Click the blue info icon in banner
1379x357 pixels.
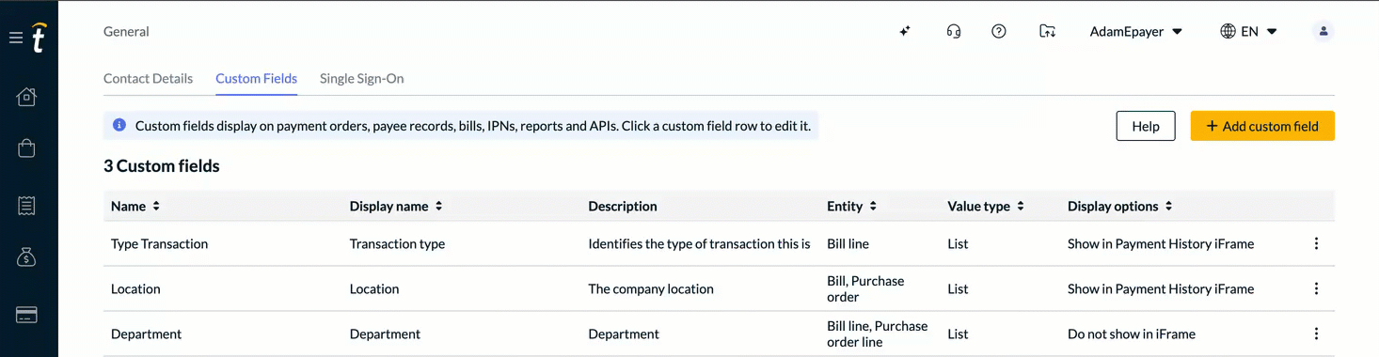point(119,125)
